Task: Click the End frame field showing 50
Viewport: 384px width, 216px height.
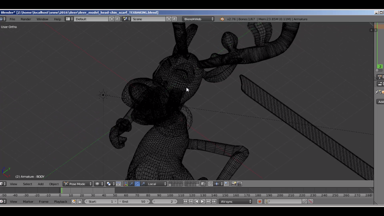Action: (x=134, y=202)
